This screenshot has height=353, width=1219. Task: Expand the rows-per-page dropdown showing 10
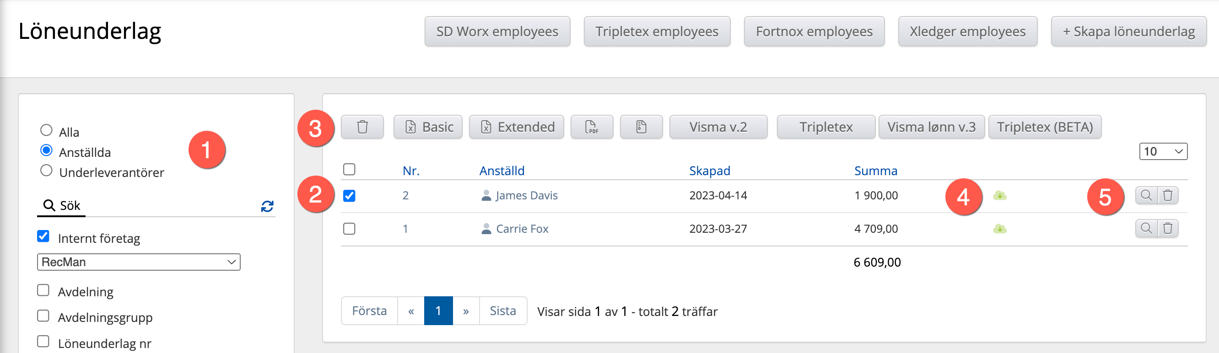coord(1163,151)
